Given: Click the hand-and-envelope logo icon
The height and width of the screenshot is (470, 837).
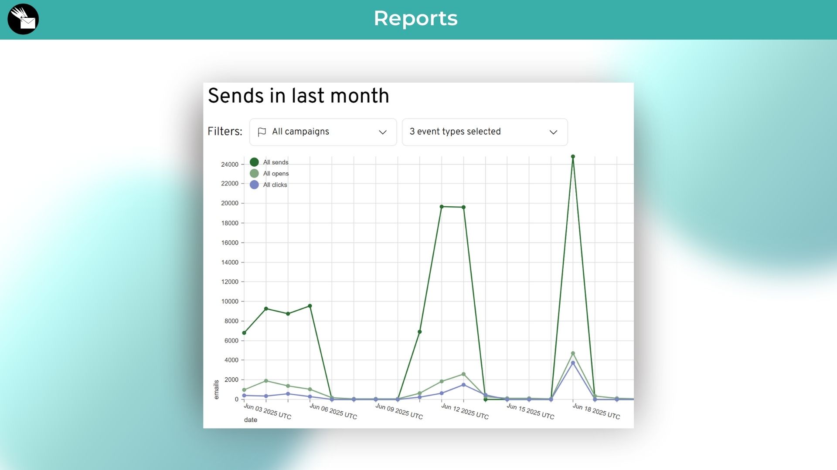Looking at the screenshot, I should 23,19.
